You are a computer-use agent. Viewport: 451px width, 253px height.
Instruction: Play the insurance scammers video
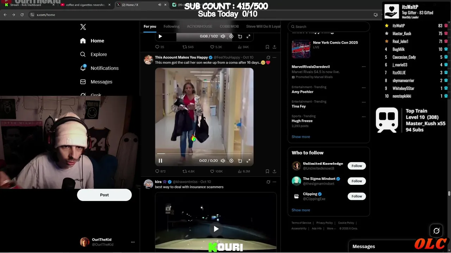pyautogui.click(x=216, y=229)
